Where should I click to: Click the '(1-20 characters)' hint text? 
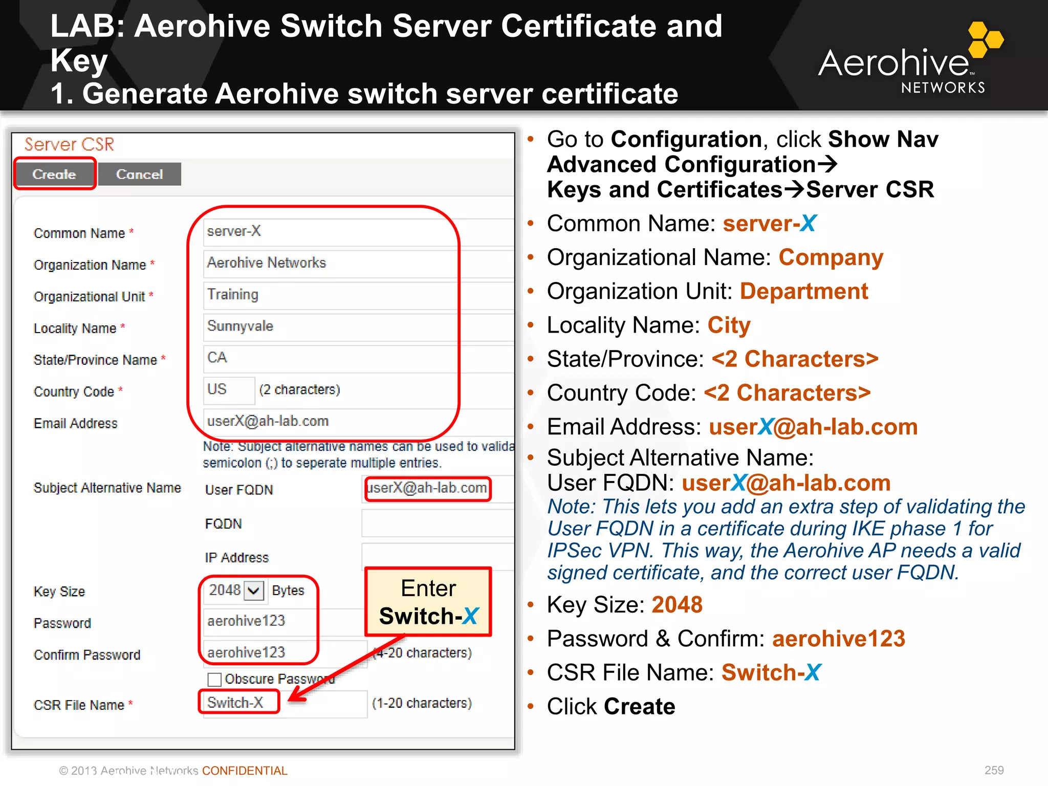click(x=422, y=704)
